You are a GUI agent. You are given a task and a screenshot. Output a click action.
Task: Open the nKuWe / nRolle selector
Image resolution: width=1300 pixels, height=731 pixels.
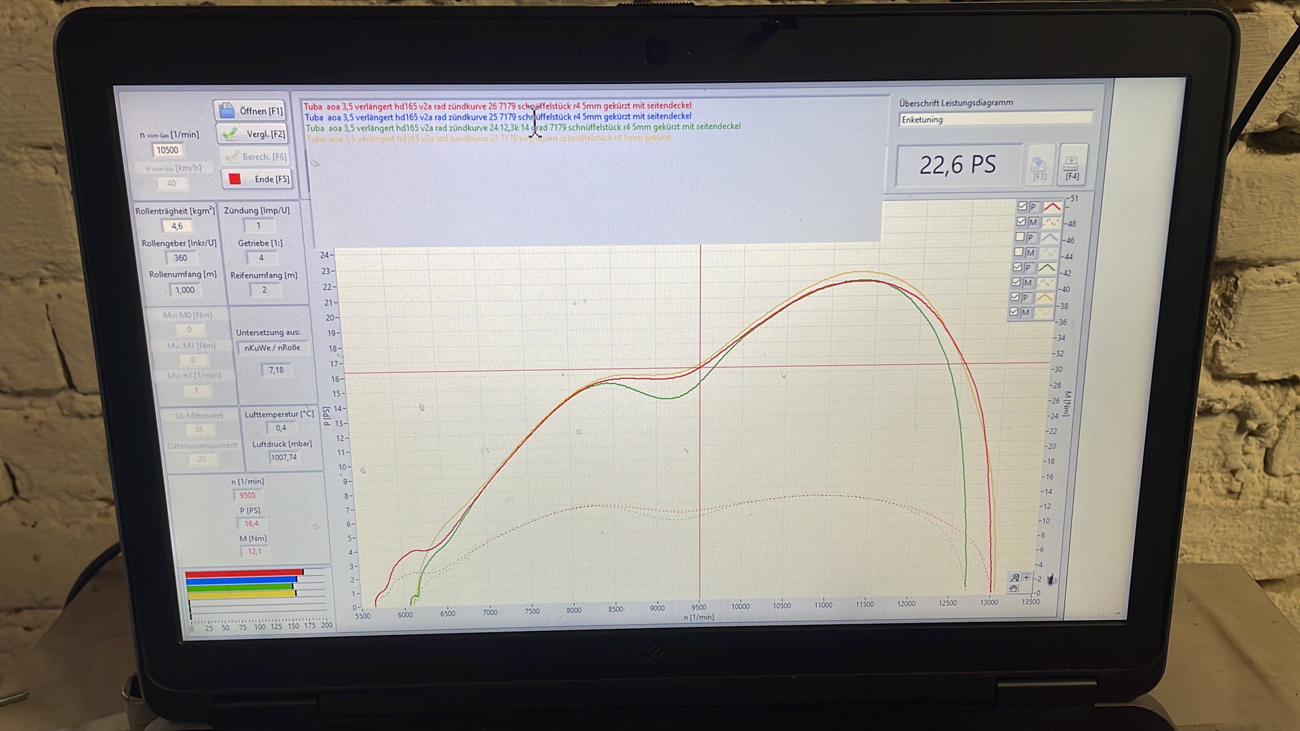pos(272,348)
